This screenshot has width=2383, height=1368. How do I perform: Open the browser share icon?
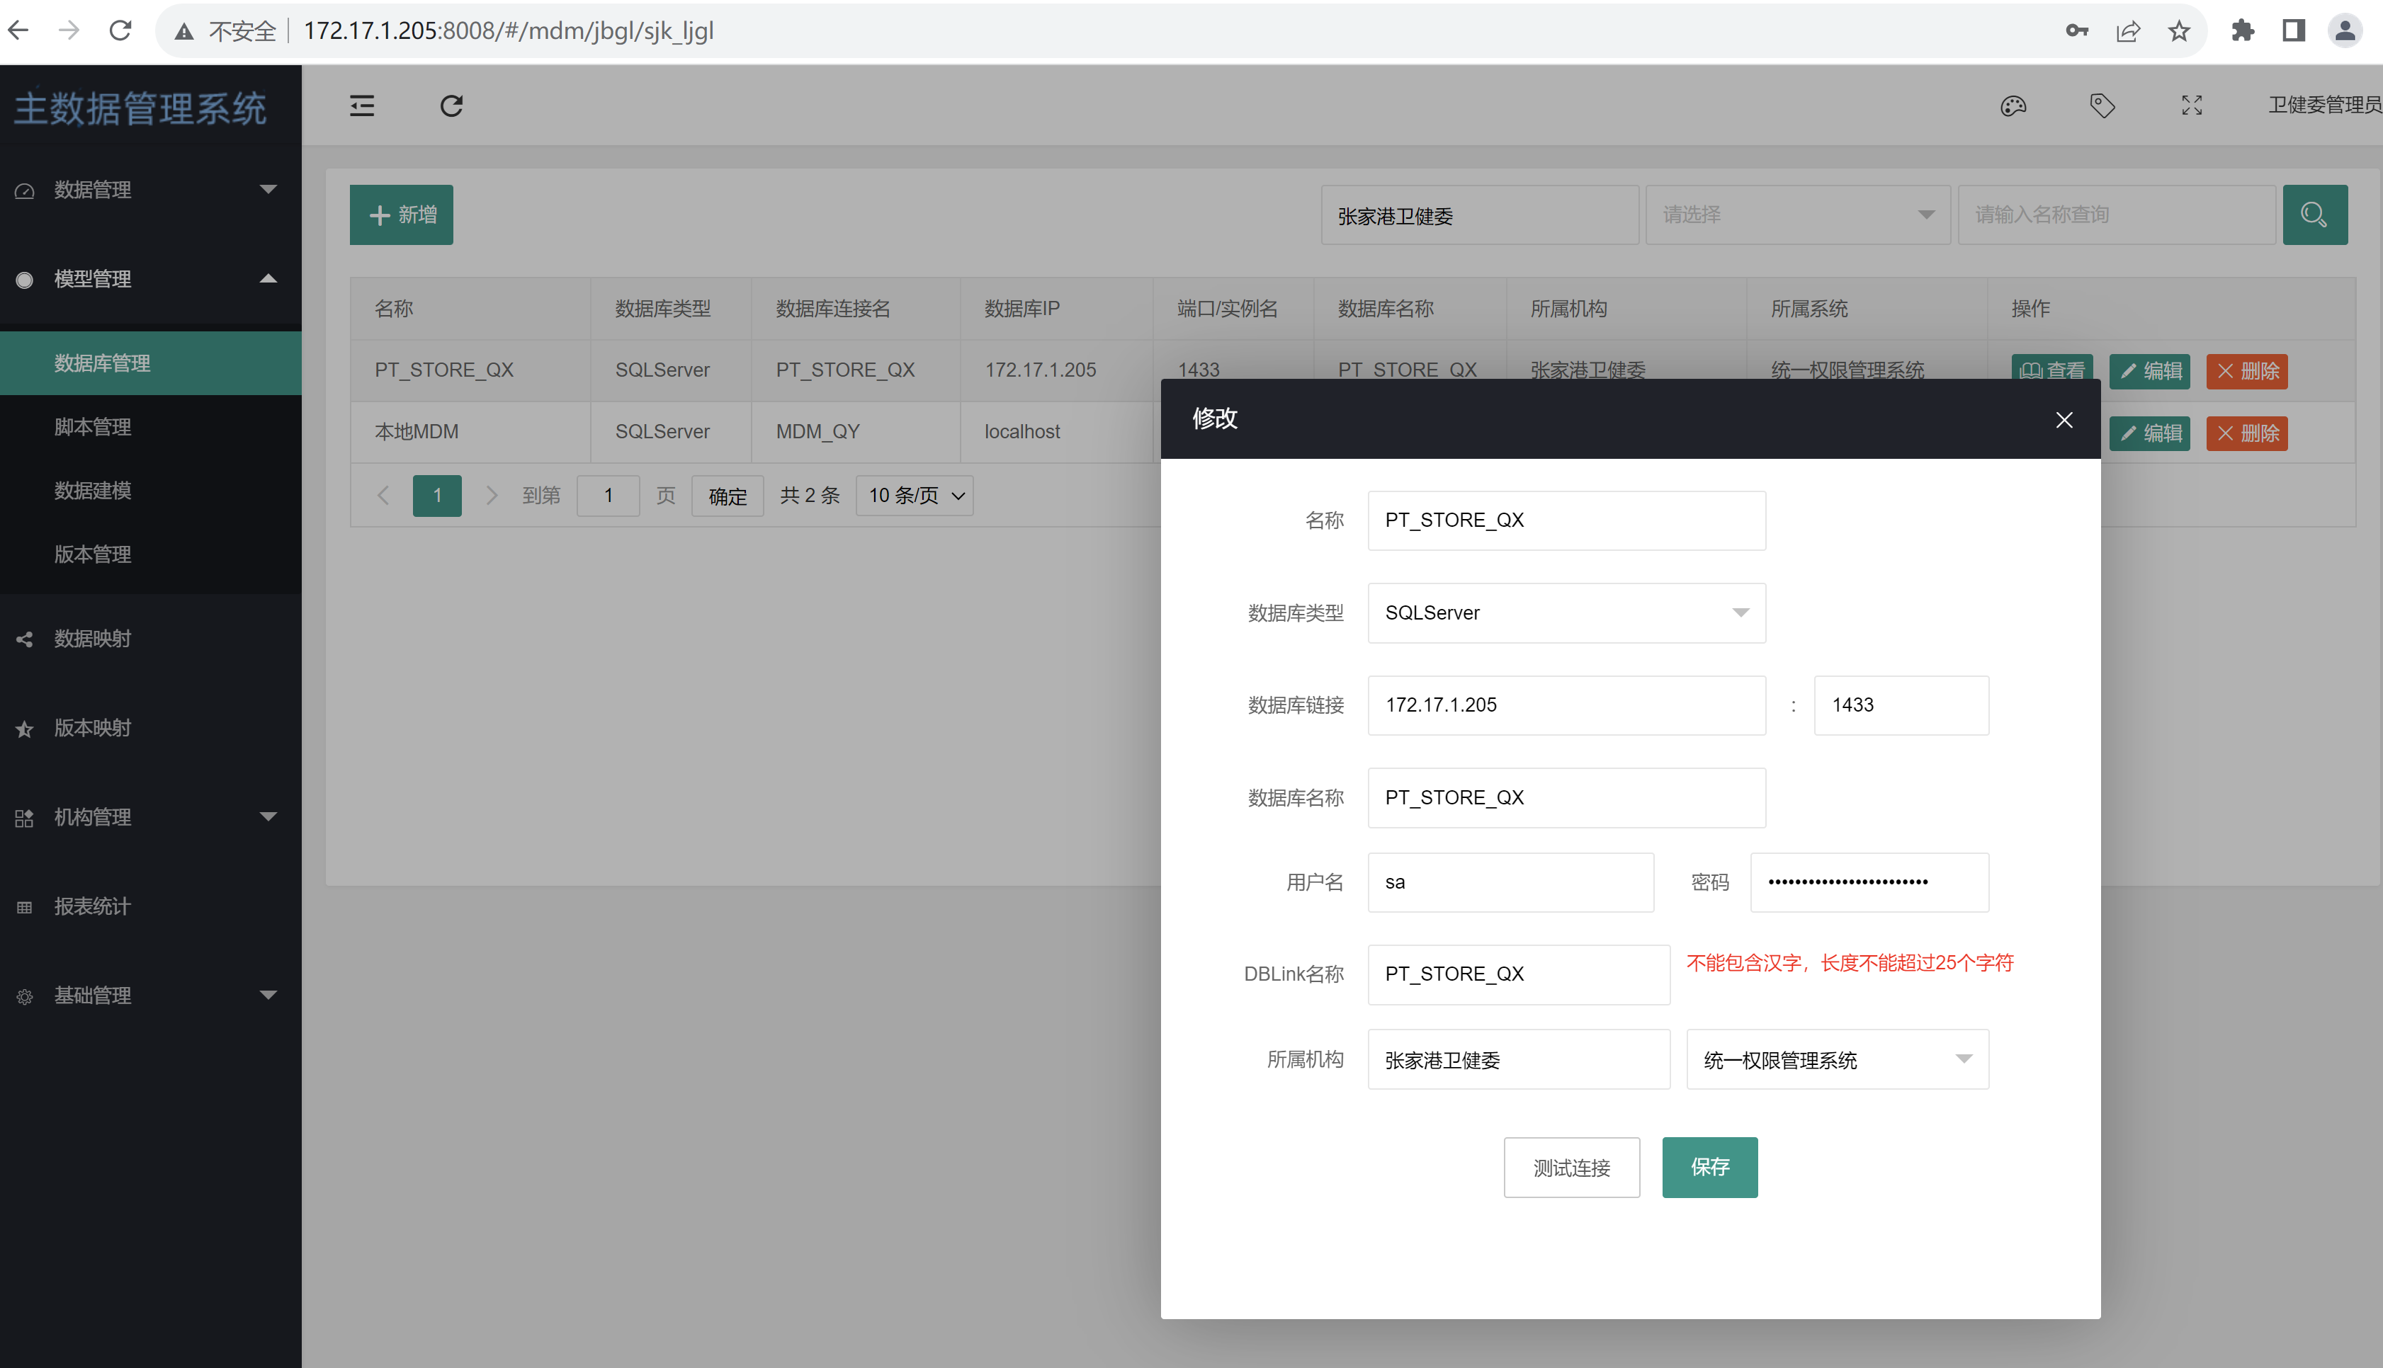pyautogui.click(x=2127, y=31)
